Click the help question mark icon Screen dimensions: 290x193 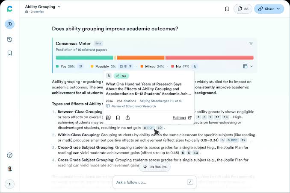click(9, 155)
